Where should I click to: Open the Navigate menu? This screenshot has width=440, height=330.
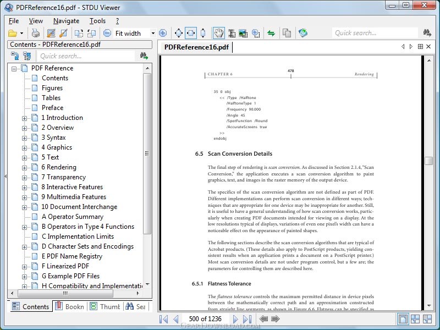pyautogui.click(x=66, y=21)
